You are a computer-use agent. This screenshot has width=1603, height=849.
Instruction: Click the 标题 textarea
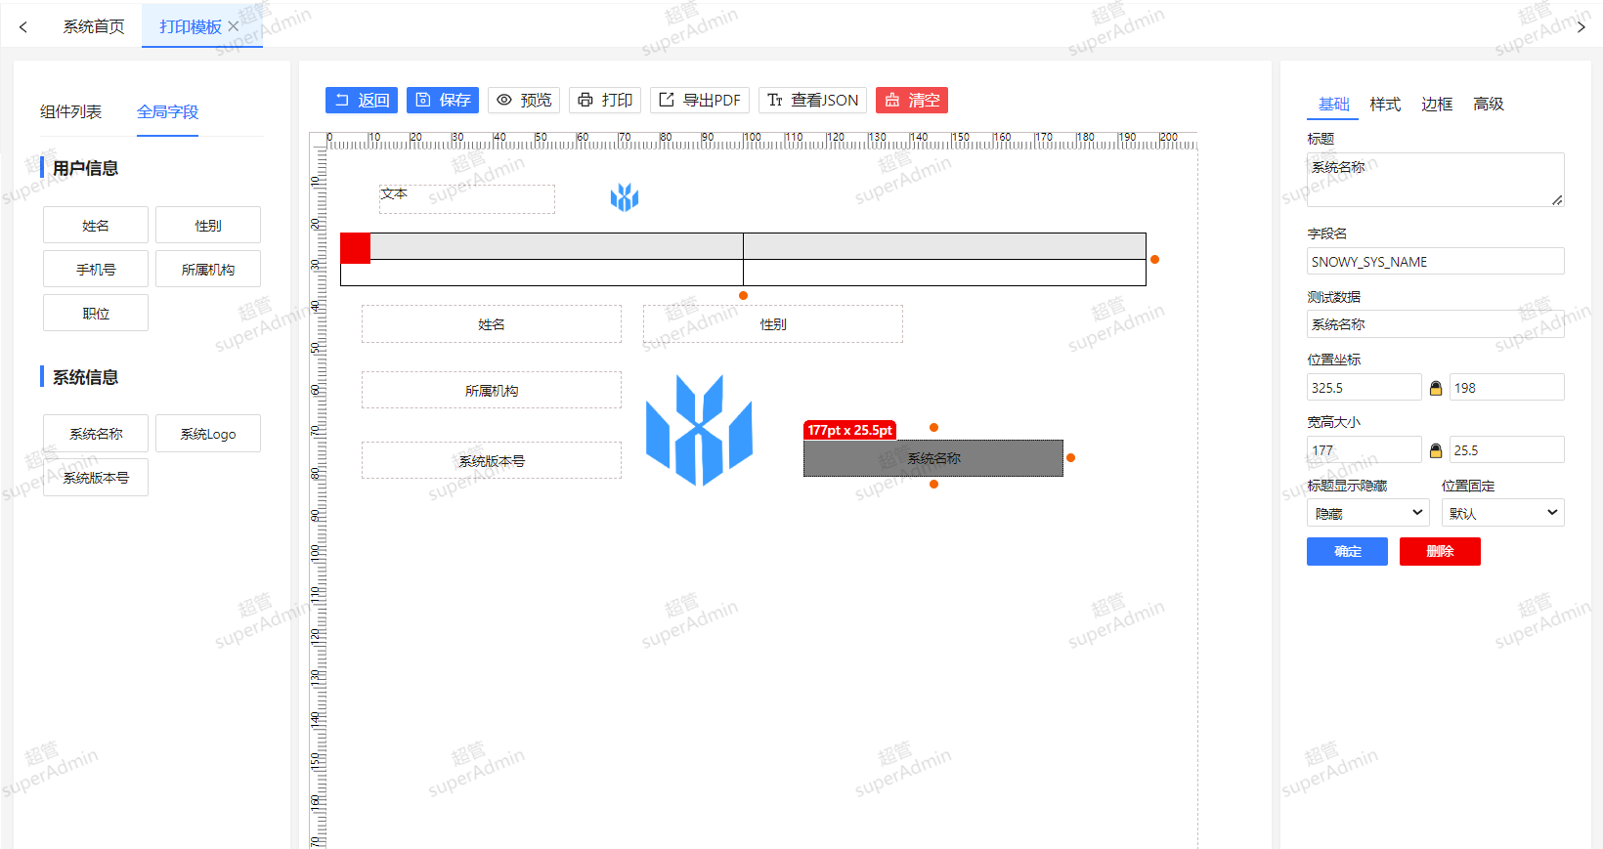(1435, 180)
